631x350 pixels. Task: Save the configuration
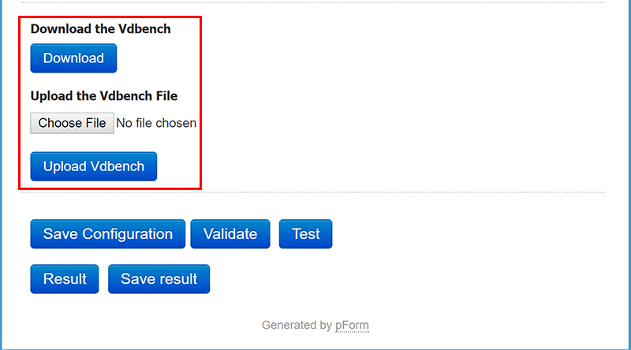108,234
